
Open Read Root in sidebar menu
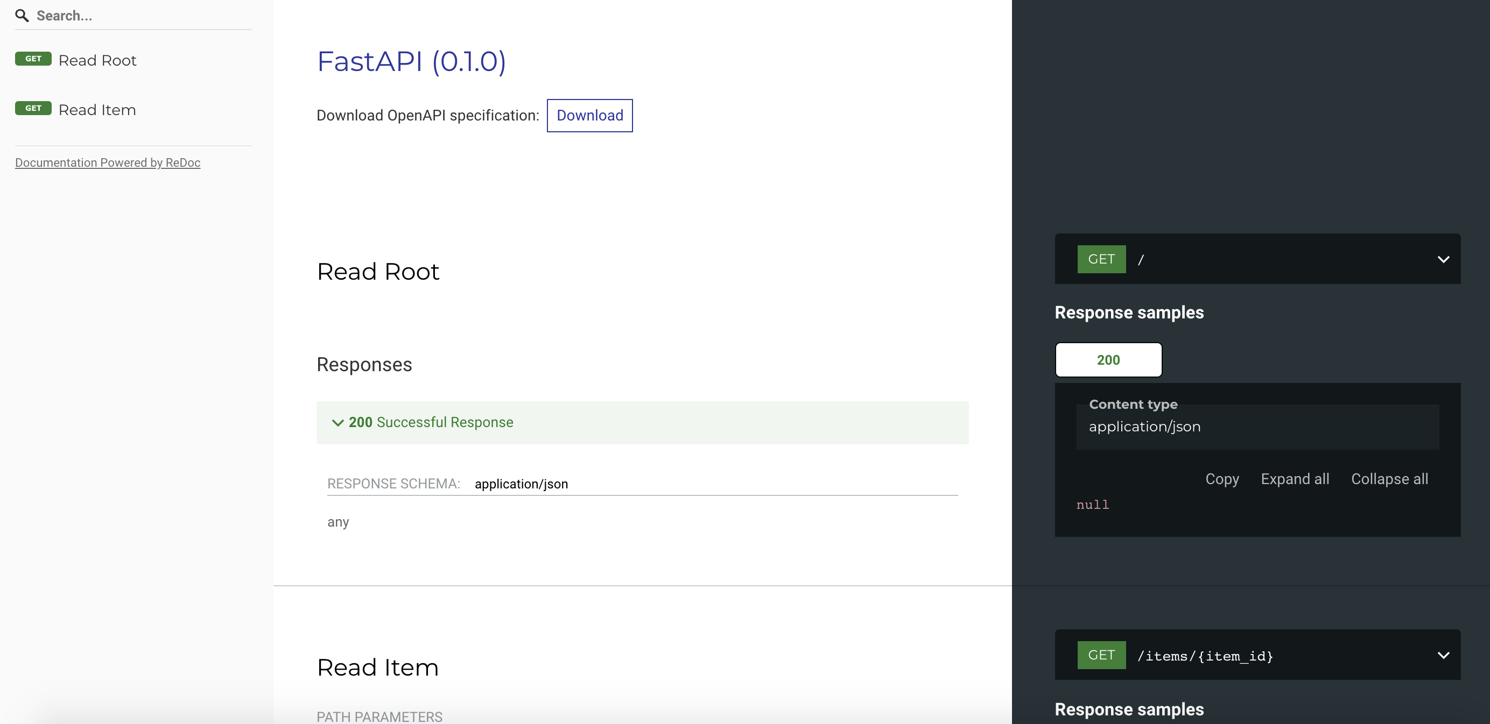click(97, 61)
